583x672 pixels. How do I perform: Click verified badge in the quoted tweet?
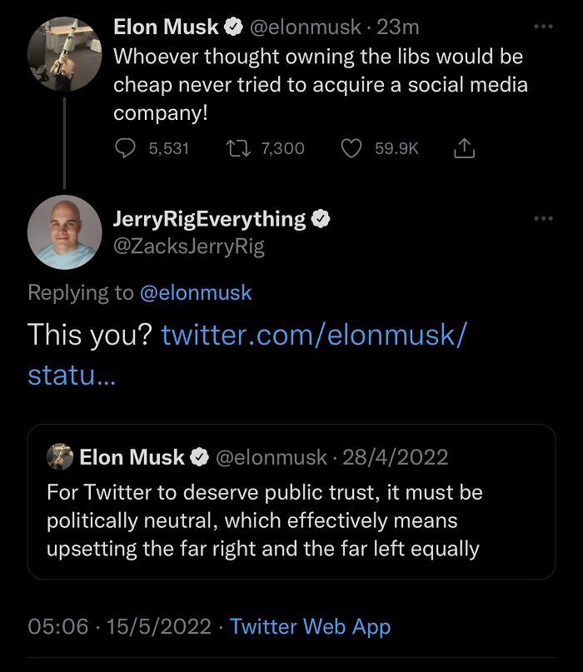point(200,457)
